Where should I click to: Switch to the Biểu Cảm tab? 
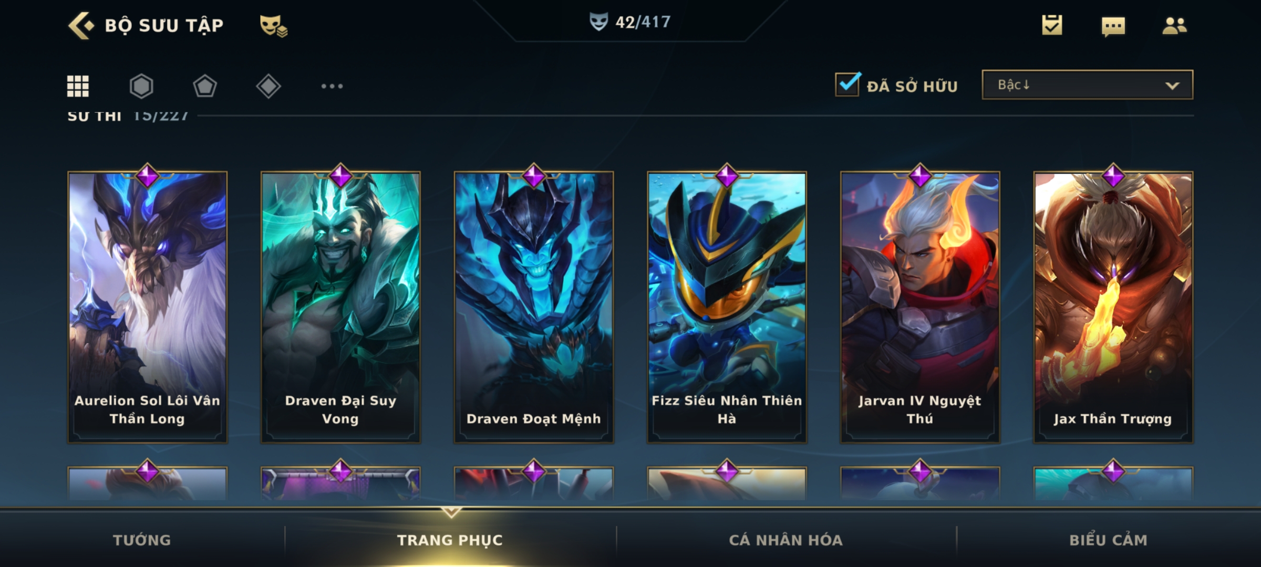[1109, 540]
